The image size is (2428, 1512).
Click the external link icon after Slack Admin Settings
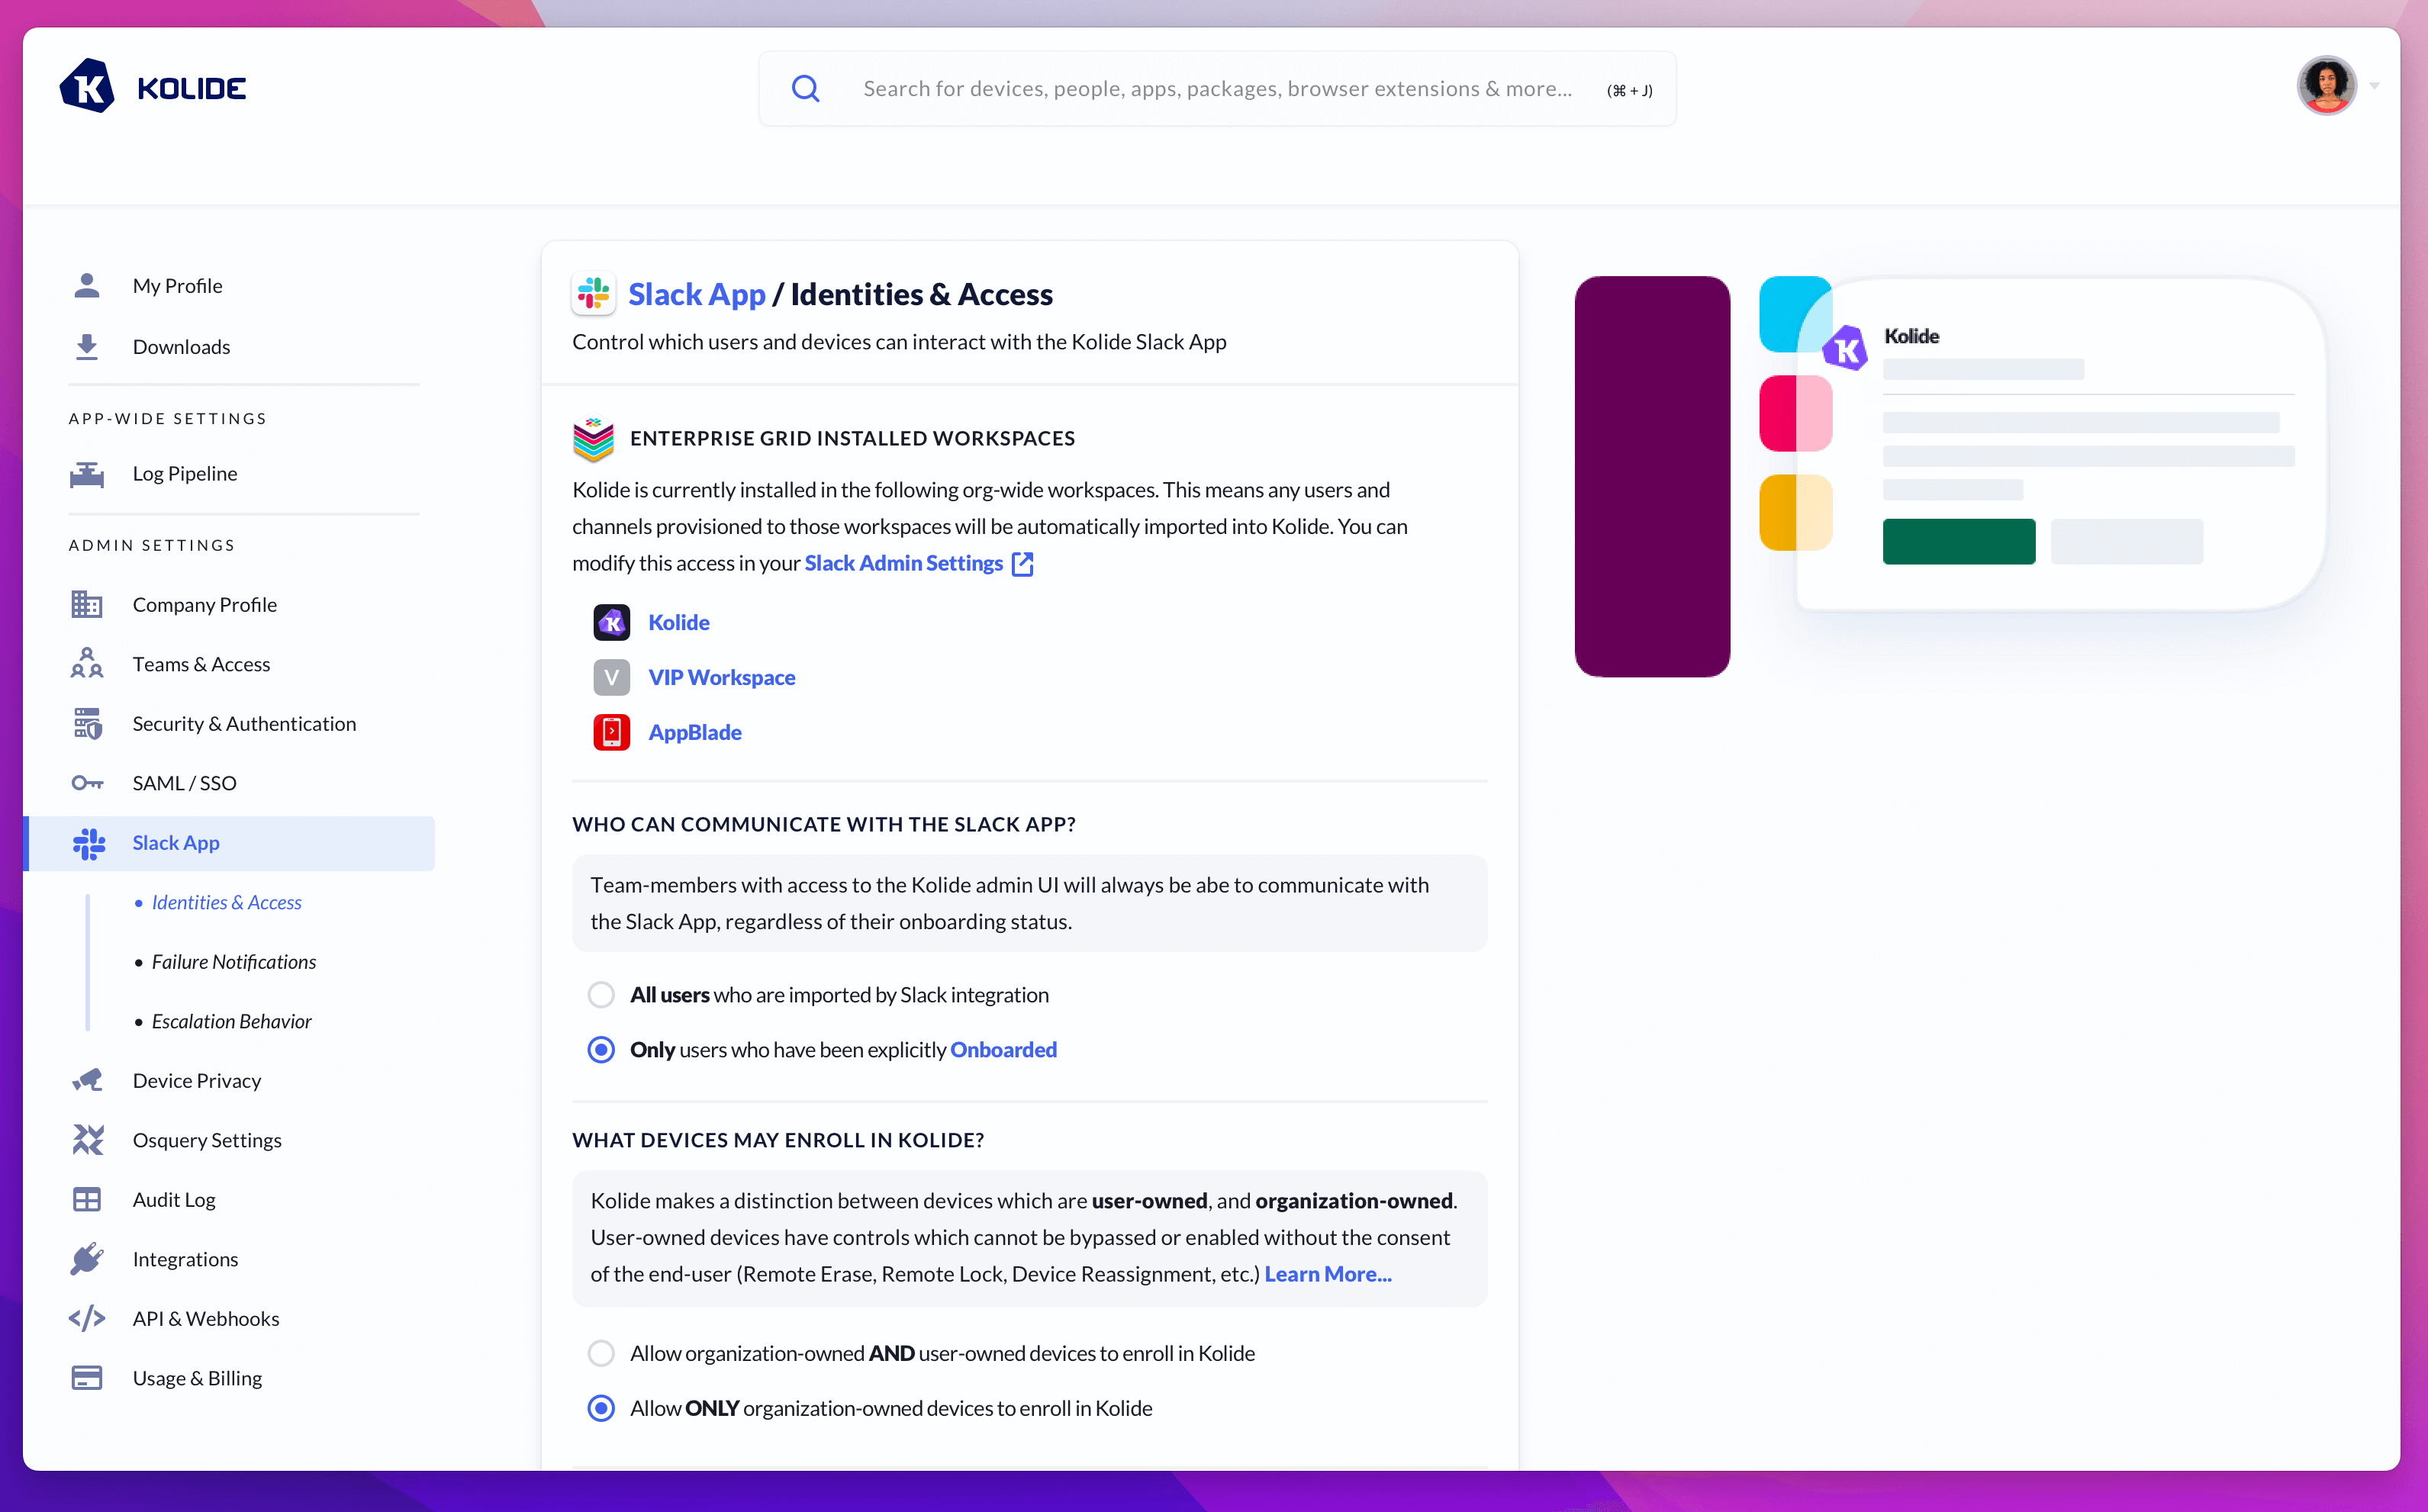tap(1022, 564)
